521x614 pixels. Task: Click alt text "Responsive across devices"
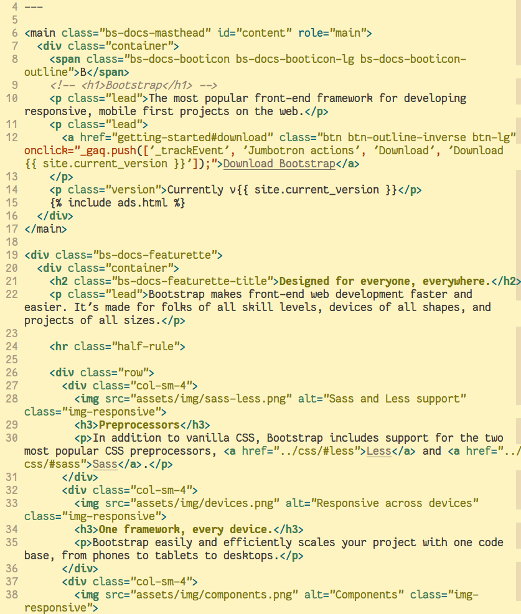(394, 503)
